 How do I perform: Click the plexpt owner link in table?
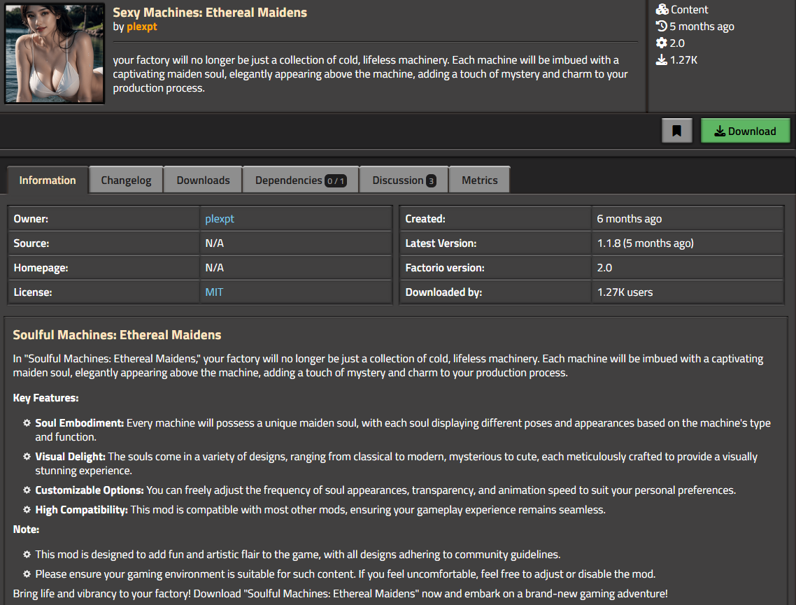[220, 219]
